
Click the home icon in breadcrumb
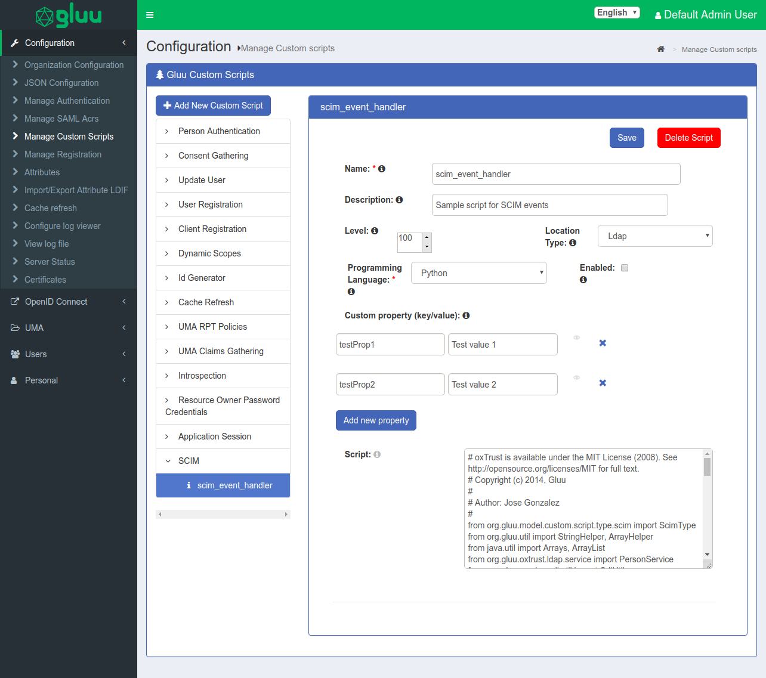point(661,49)
